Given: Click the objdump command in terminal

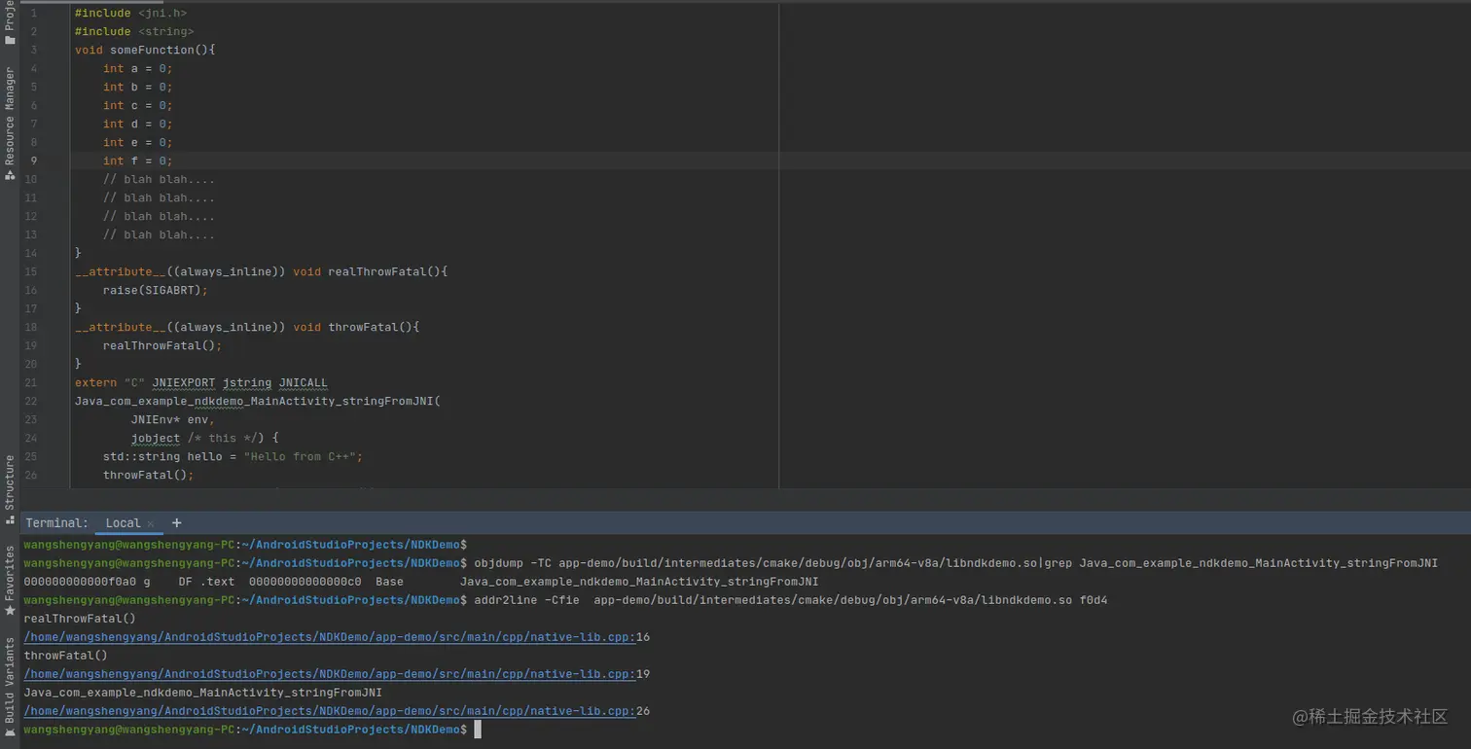Looking at the screenshot, I should [x=955, y=563].
